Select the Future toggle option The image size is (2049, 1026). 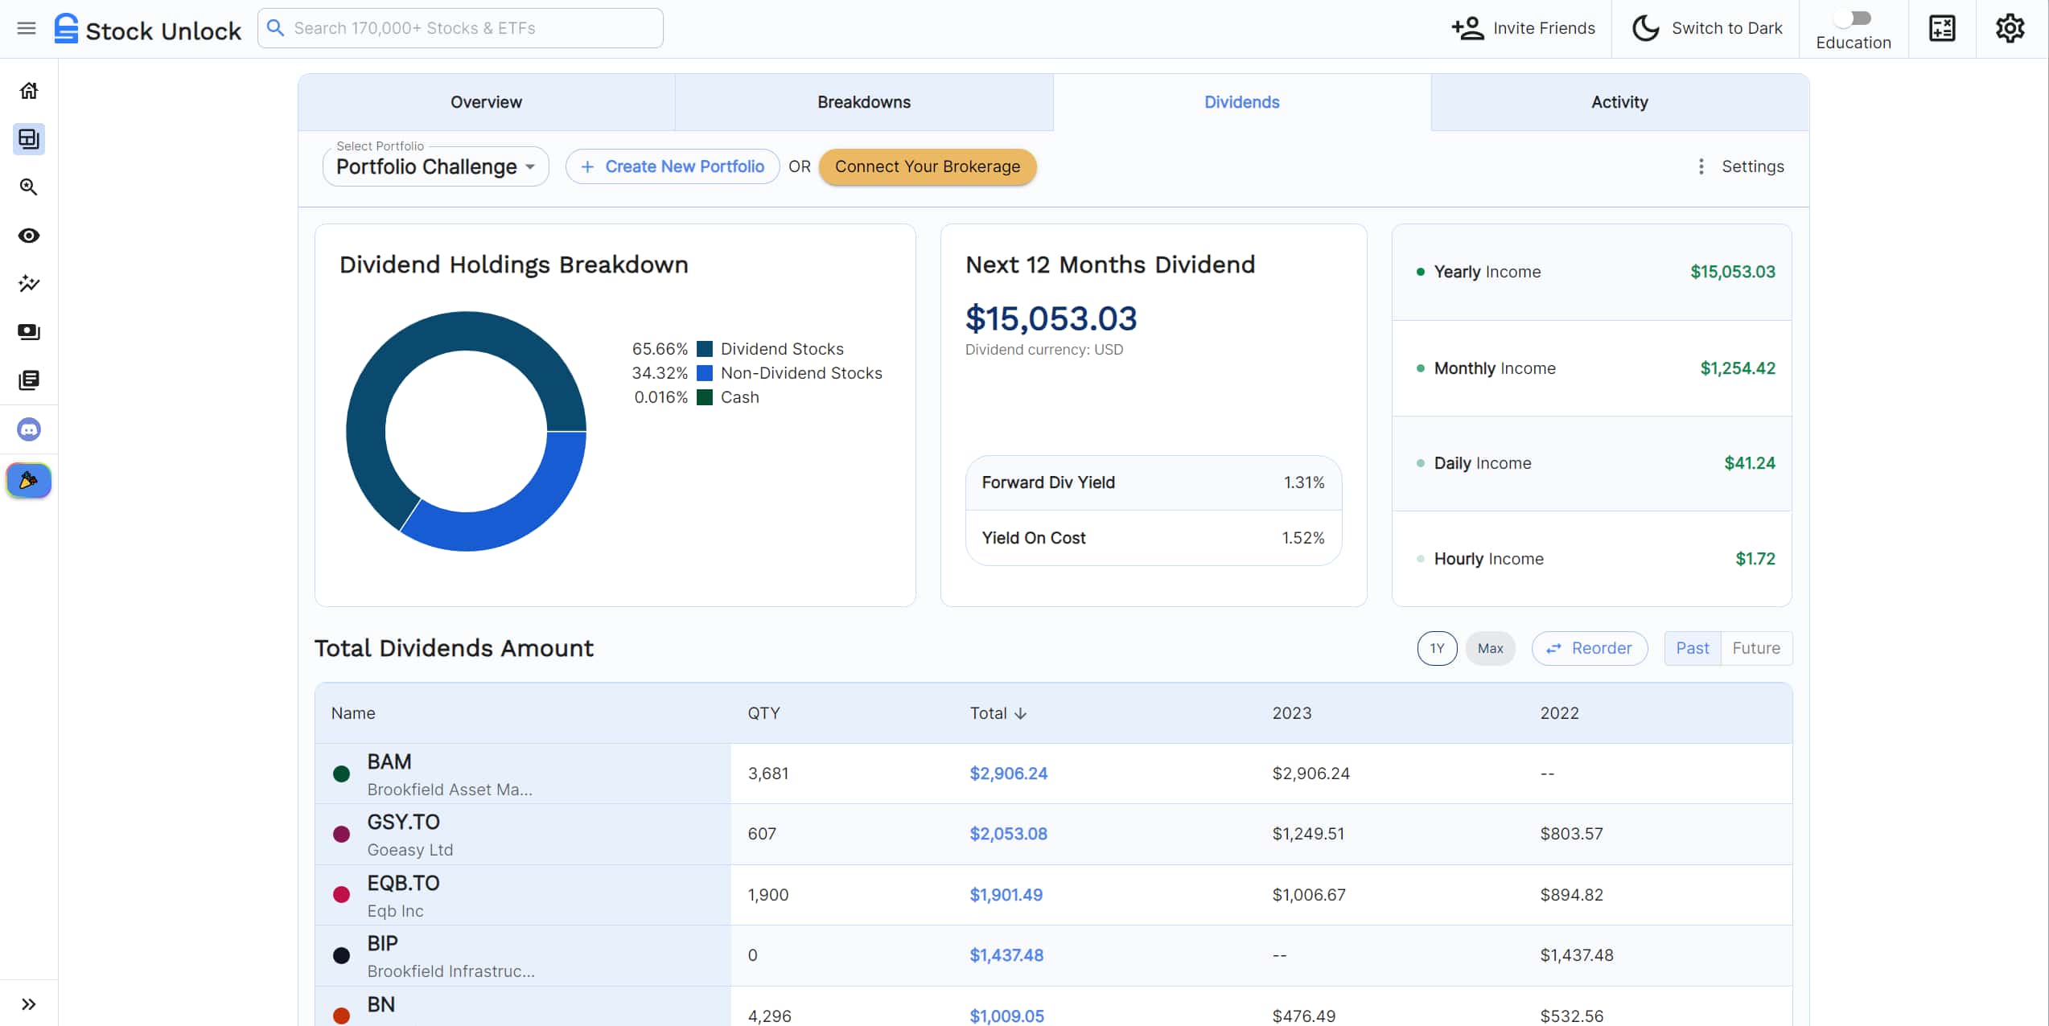click(1756, 648)
